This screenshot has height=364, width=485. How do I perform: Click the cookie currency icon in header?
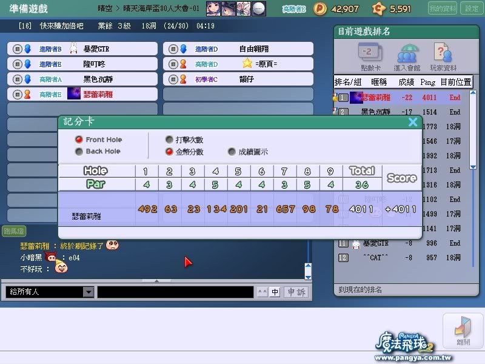click(378, 8)
